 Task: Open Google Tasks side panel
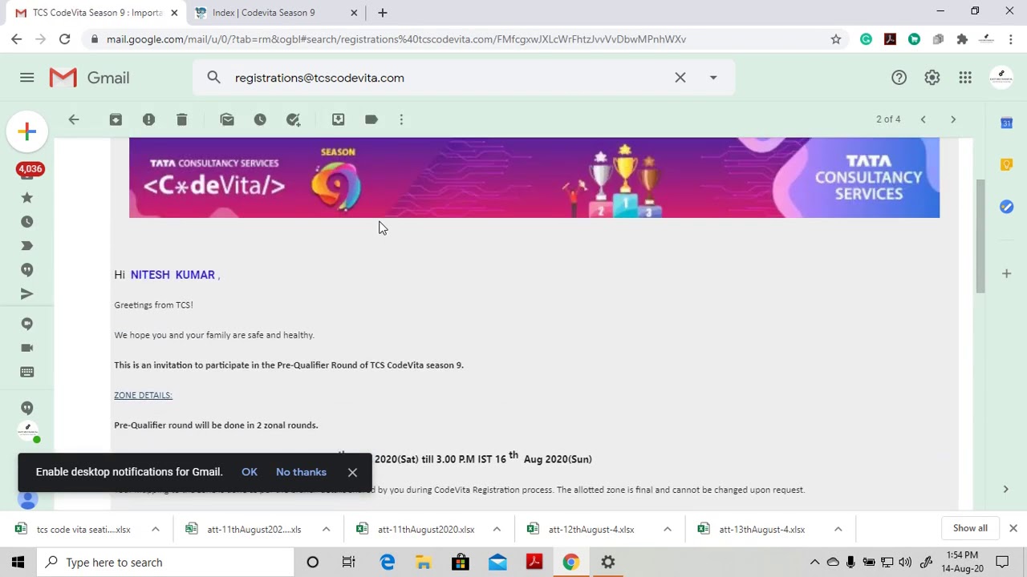(1006, 207)
